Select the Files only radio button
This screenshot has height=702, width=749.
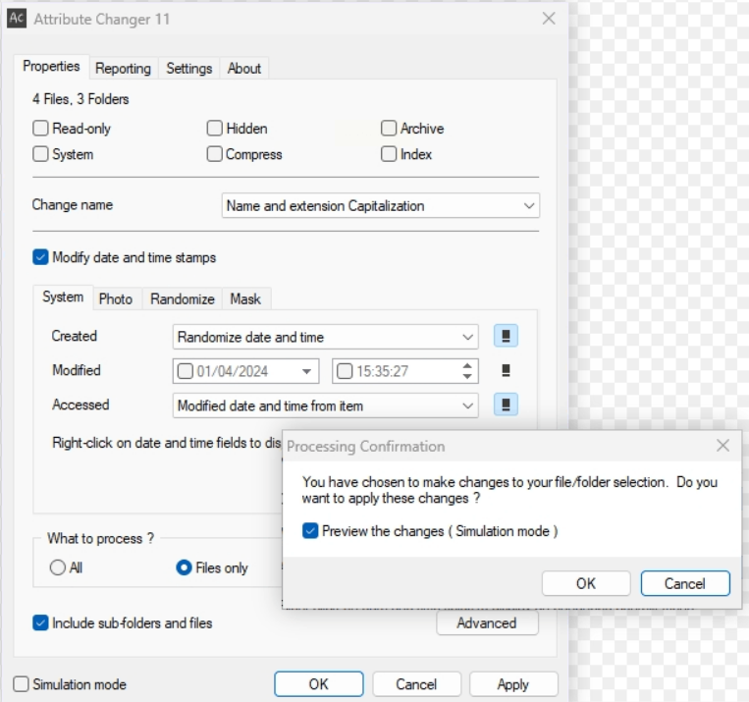184,567
